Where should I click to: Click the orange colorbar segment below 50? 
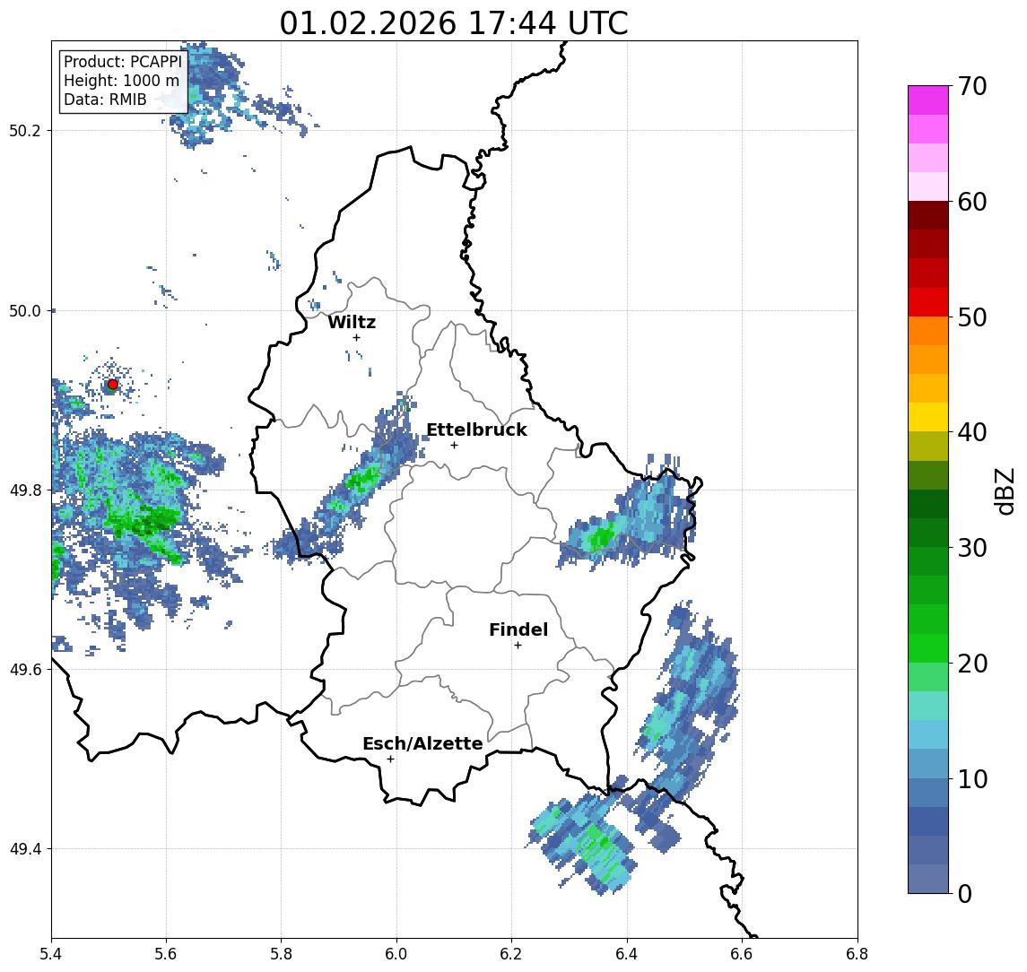(x=928, y=331)
